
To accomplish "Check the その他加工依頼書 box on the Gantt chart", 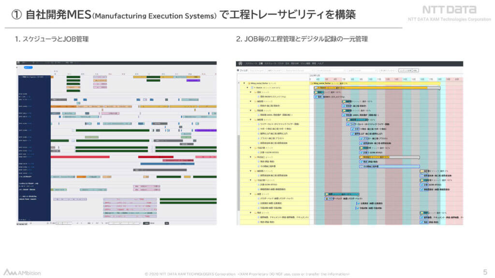I will (361, 166).
